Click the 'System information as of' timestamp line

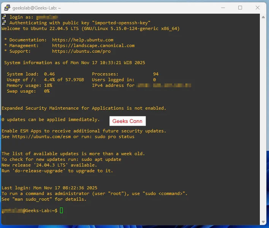(x=74, y=63)
